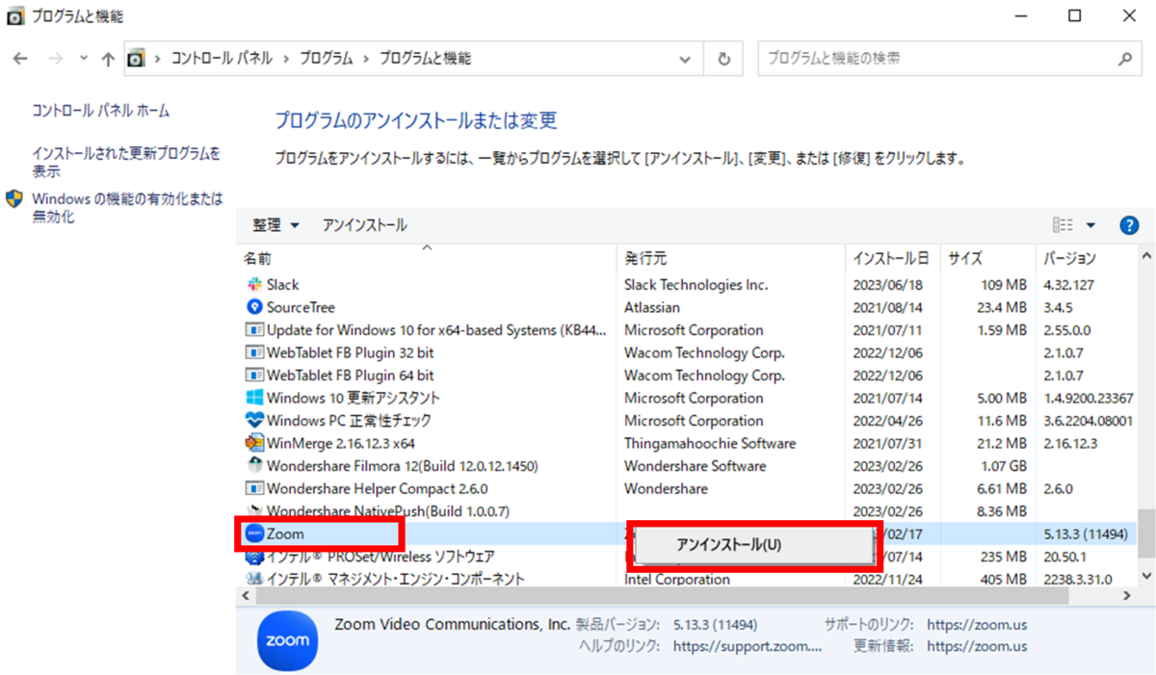1156x675 pixels.
Task: Click version 5.13.3 (11494) in Zoom row
Action: point(1086,533)
